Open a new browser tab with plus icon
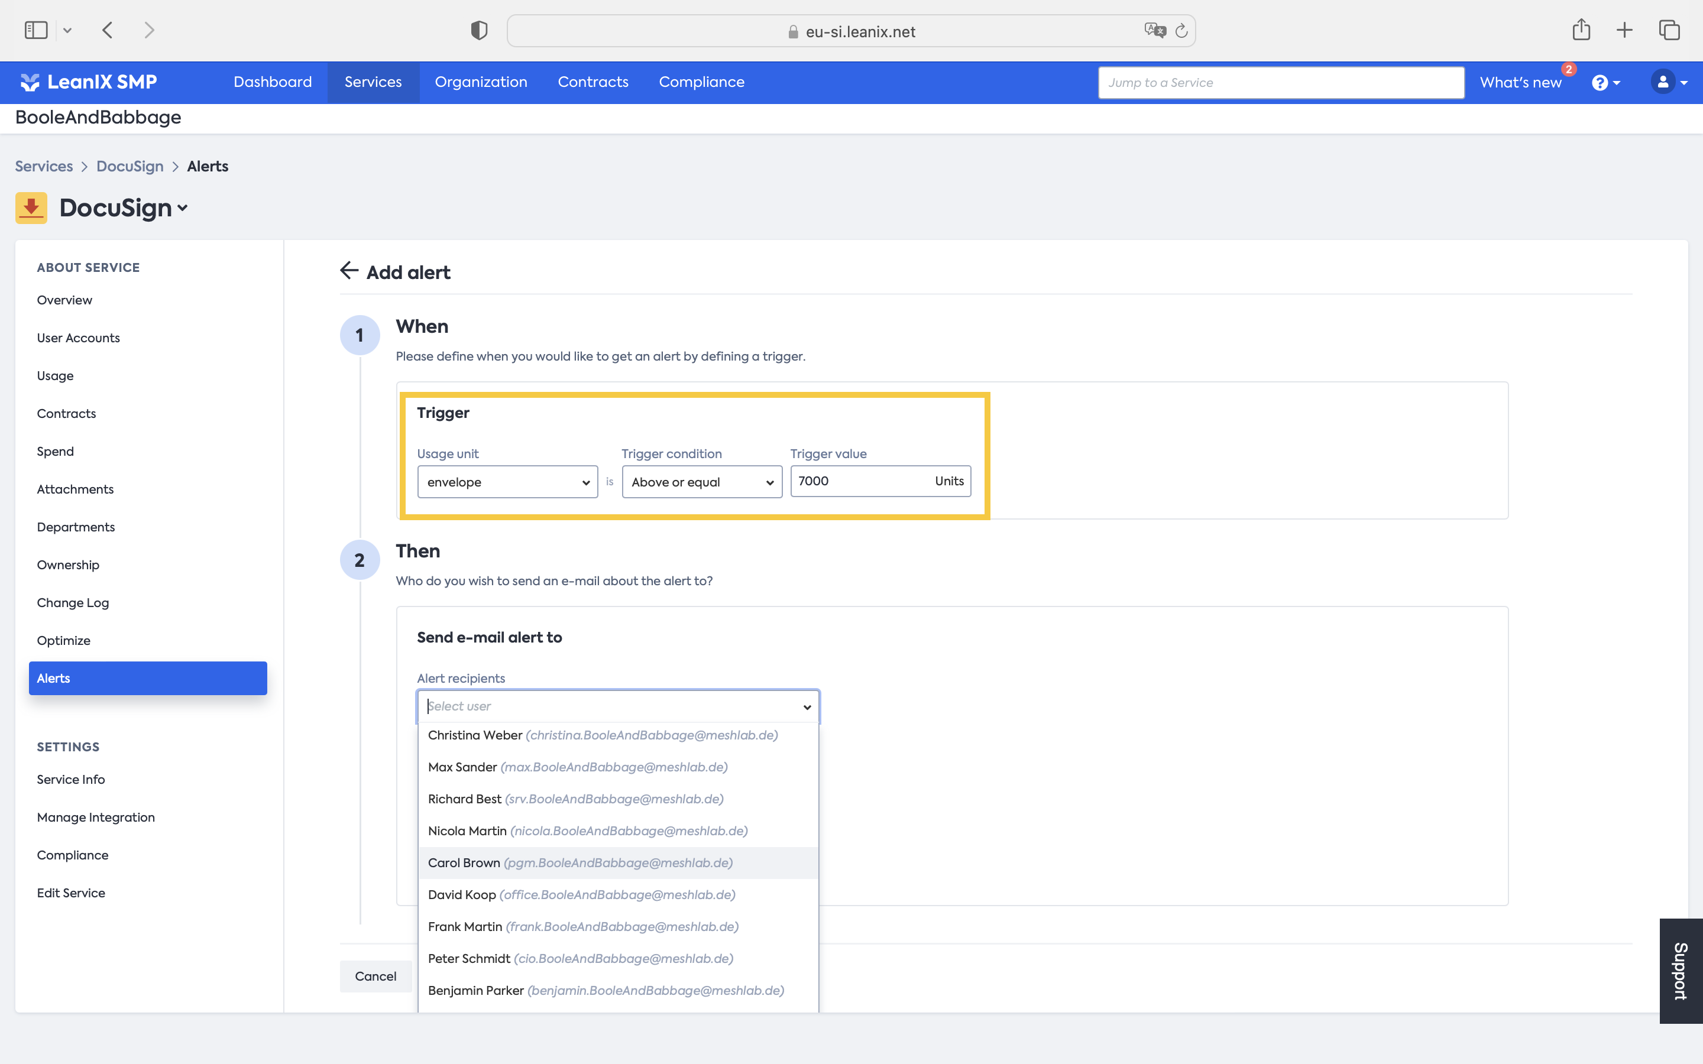The width and height of the screenshot is (1703, 1064). point(1624,30)
